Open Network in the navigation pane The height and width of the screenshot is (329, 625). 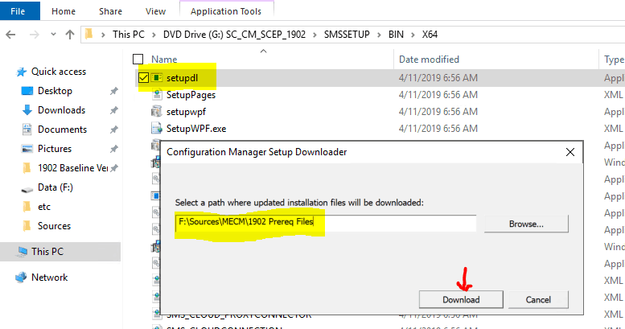tap(49, 278)
